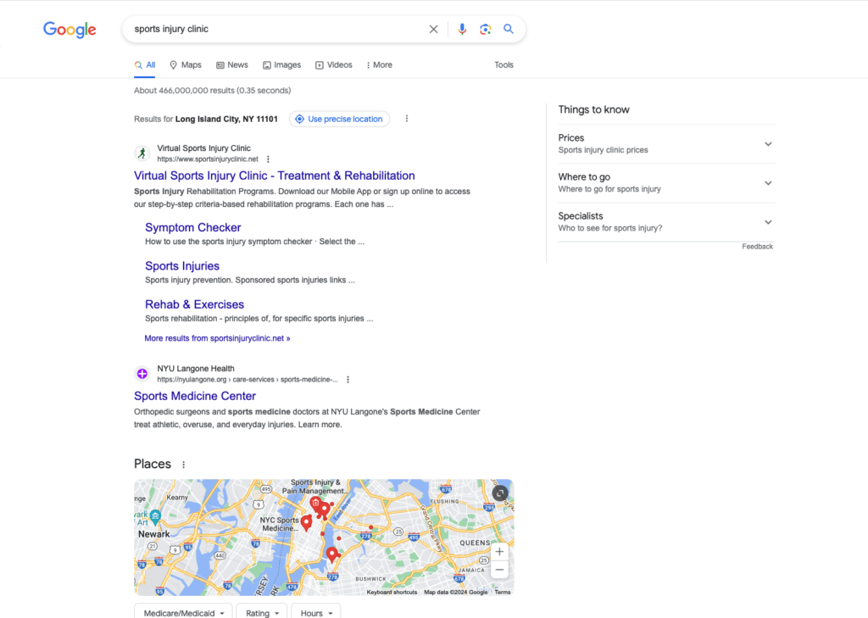868x618 pixels.
Task: Open the search Tools options
Action: click(x=504, y=64)
